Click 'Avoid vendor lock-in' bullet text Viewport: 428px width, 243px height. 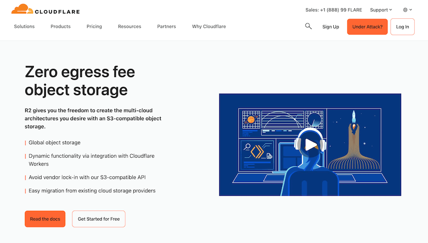point(87,178)
